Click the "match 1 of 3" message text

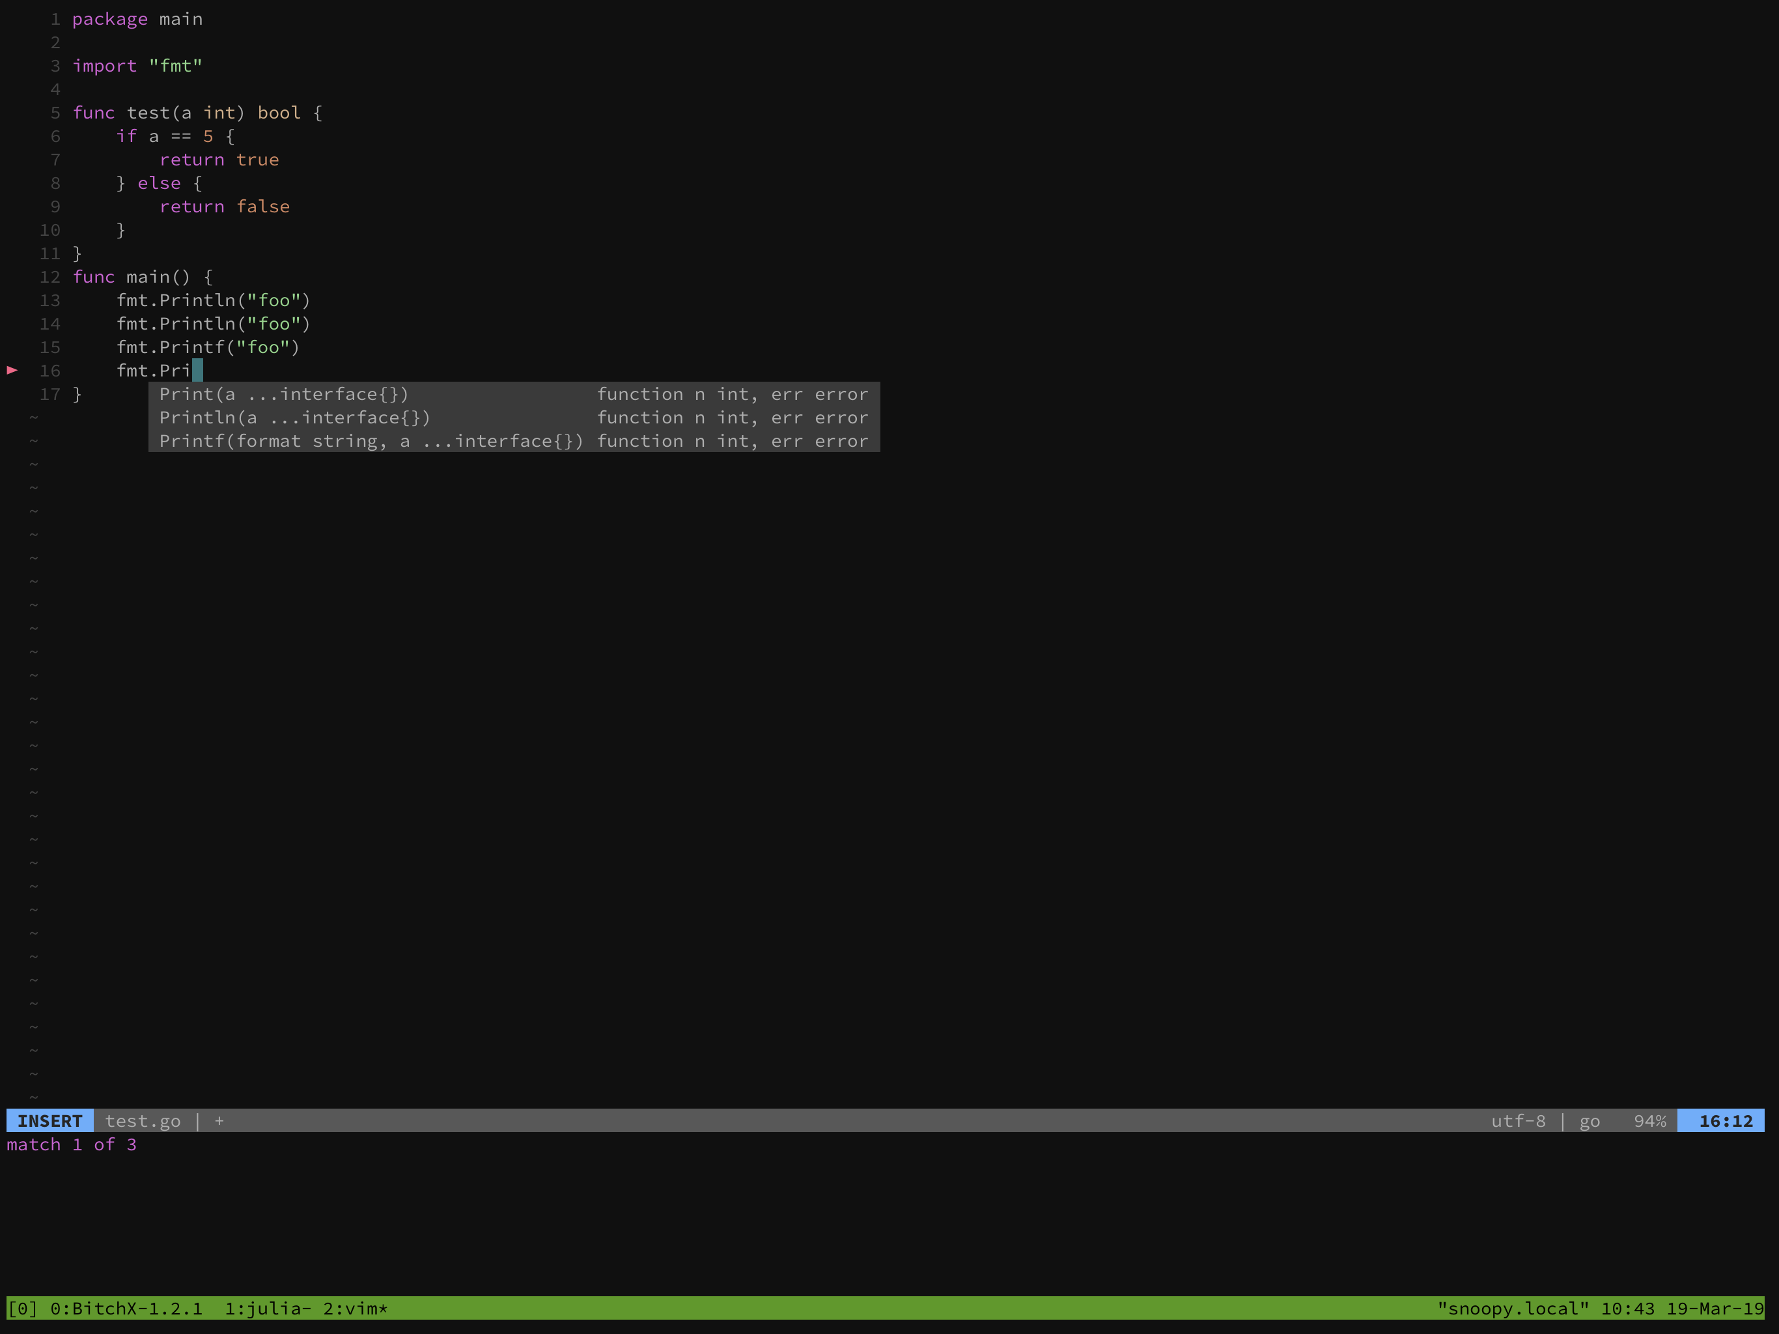coord(72,1144)
